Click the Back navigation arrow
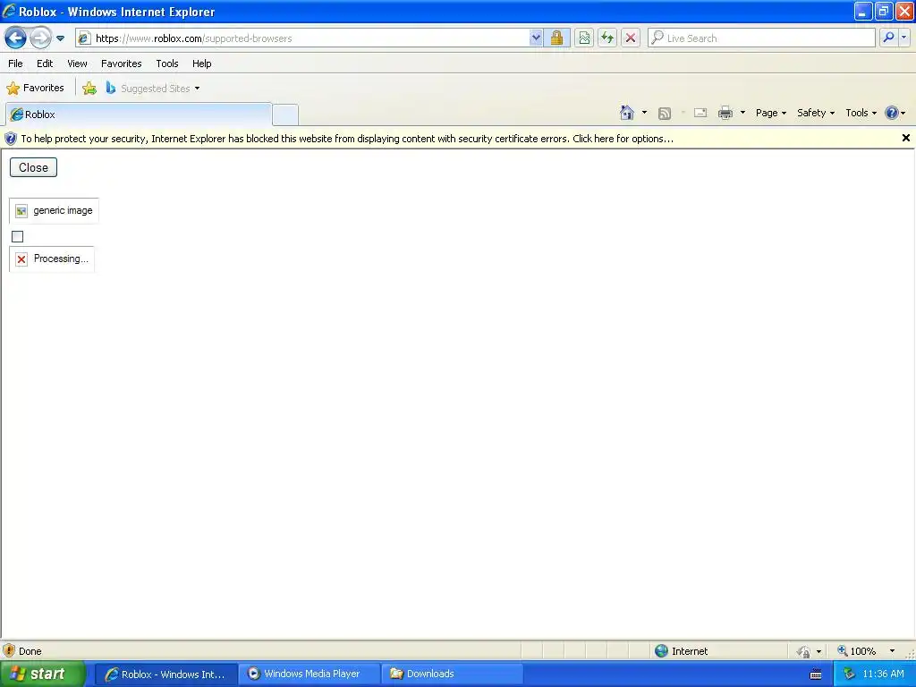The width and height of the screenshot is (916, 687). [16, 38]
